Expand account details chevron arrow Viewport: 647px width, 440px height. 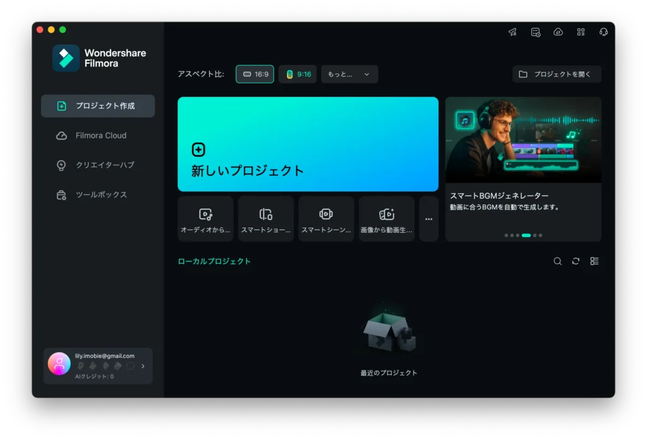pos(143,366)
